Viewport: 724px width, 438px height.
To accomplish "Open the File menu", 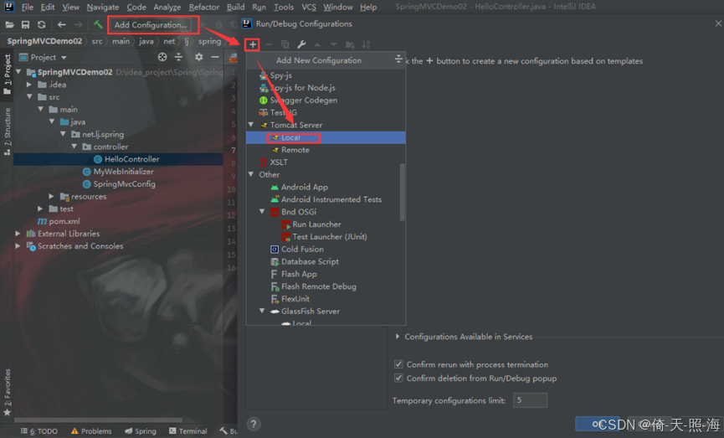I will click(28, 7).
